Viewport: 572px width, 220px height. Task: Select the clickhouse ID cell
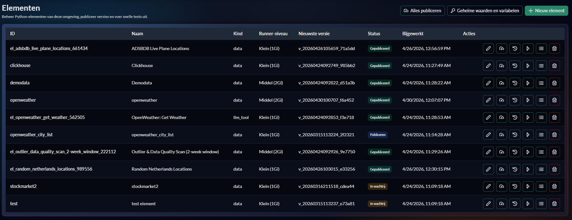tap(20, 65)
